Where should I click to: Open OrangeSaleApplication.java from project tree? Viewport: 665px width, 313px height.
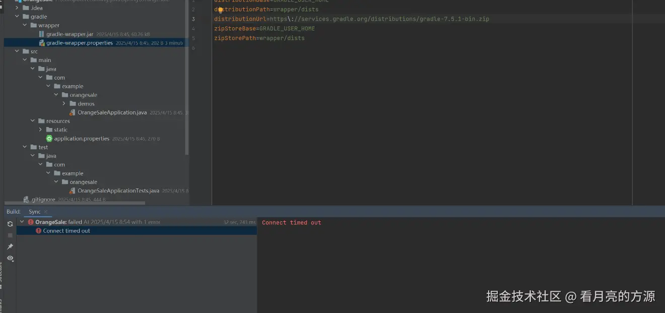[x=112, y=112]
